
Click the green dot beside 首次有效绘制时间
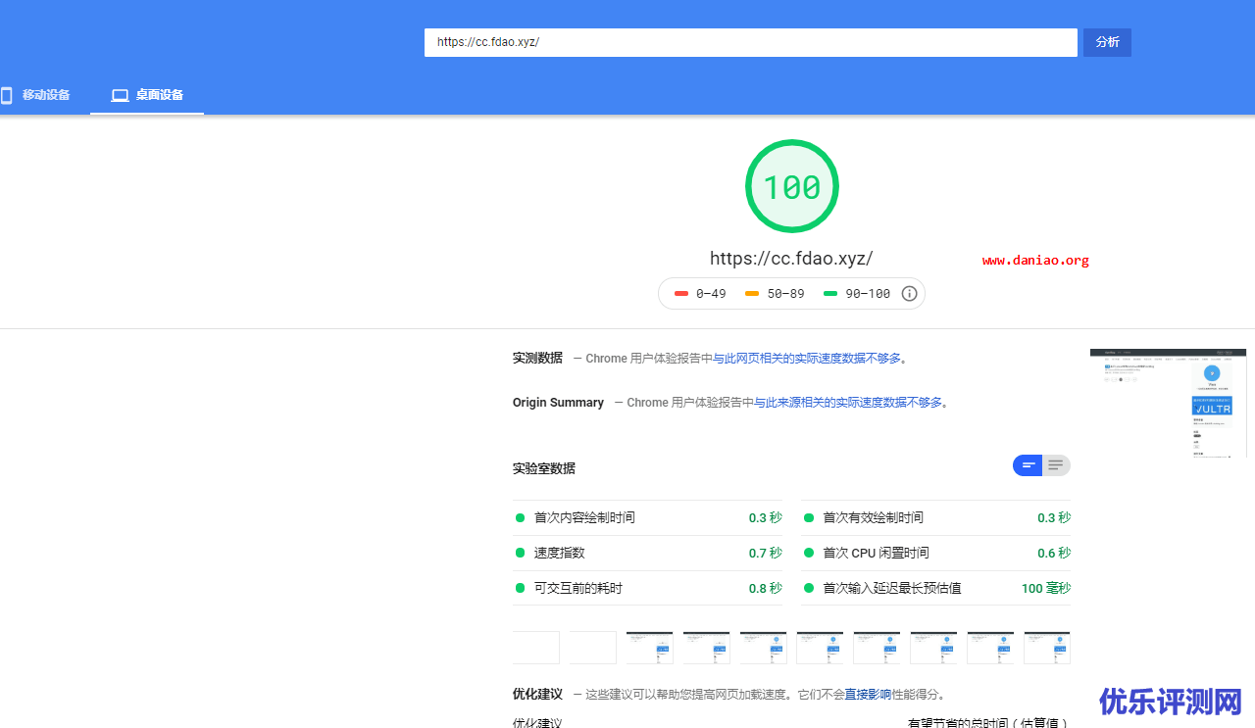(809, 517)
